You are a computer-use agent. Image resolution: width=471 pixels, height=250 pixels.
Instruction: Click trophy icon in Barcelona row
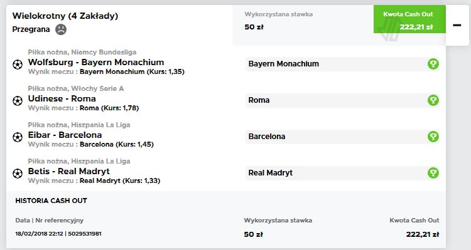(433, 137)
